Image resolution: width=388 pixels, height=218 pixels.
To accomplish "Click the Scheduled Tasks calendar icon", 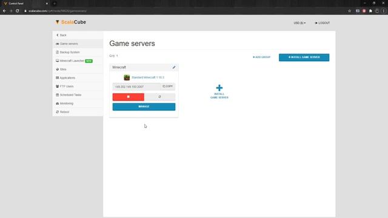I will coord(57,95).
